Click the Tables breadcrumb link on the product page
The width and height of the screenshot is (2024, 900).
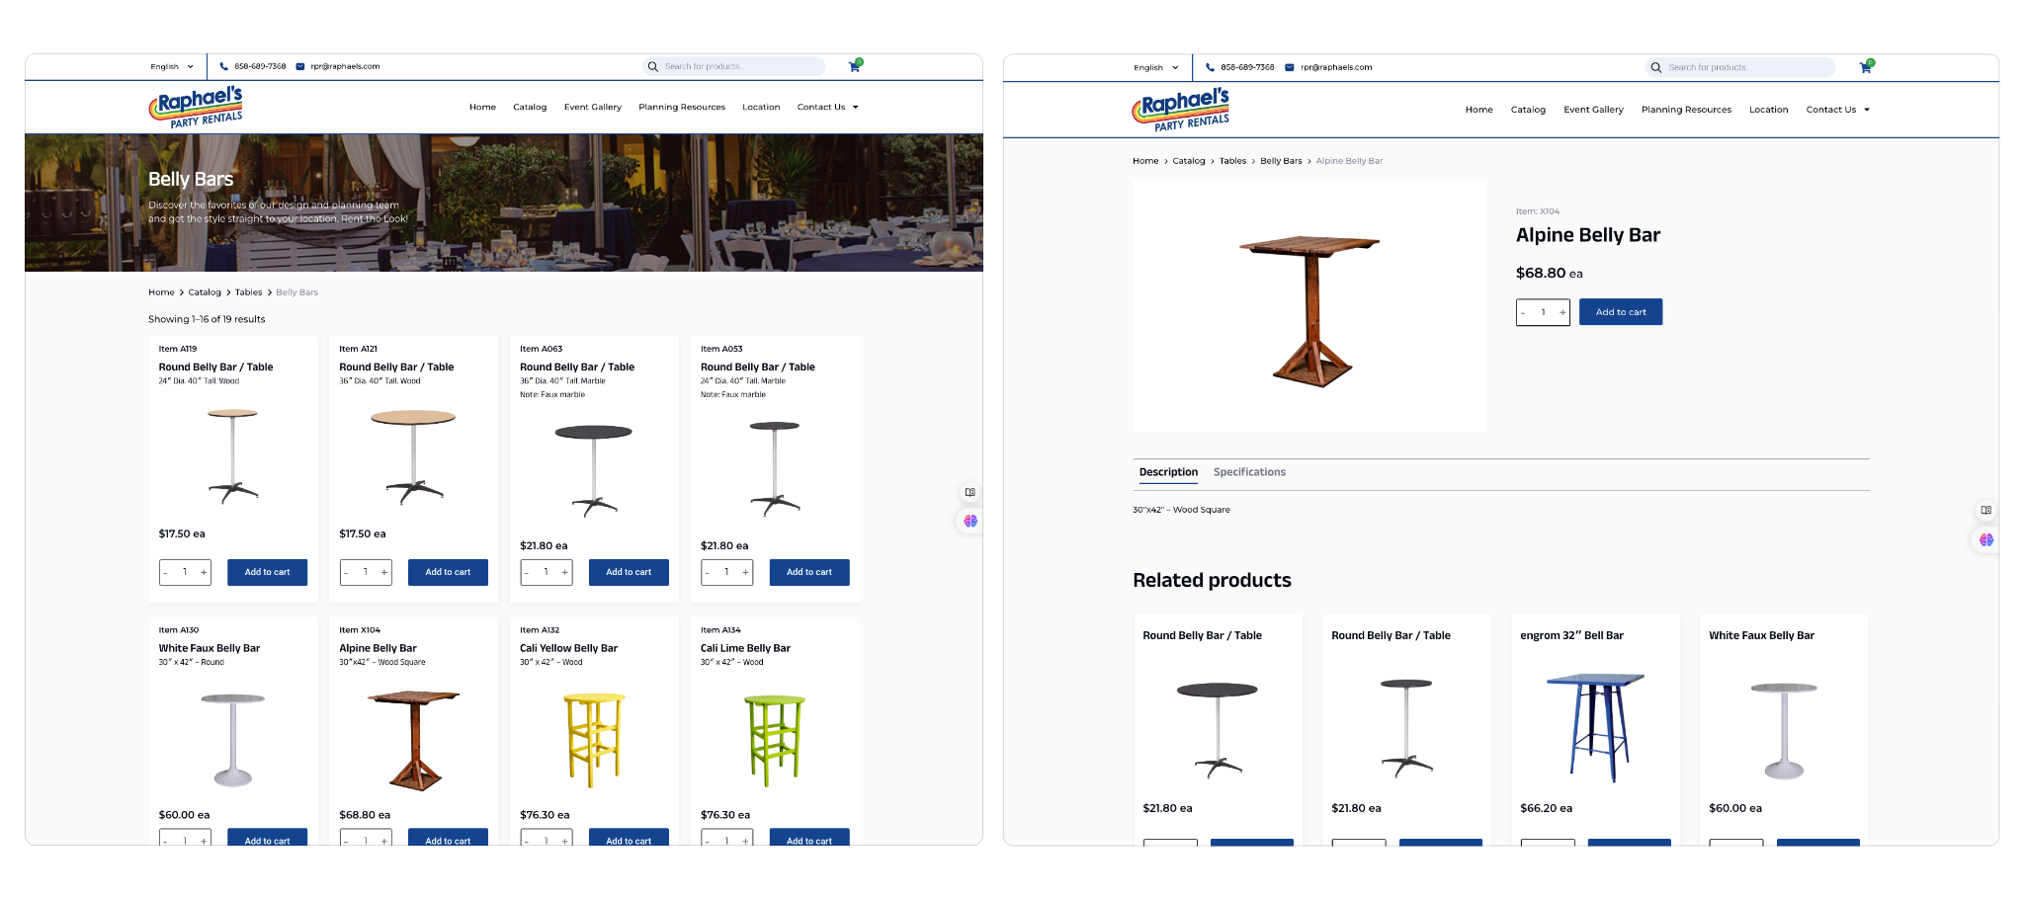[x=1232, y=161]
